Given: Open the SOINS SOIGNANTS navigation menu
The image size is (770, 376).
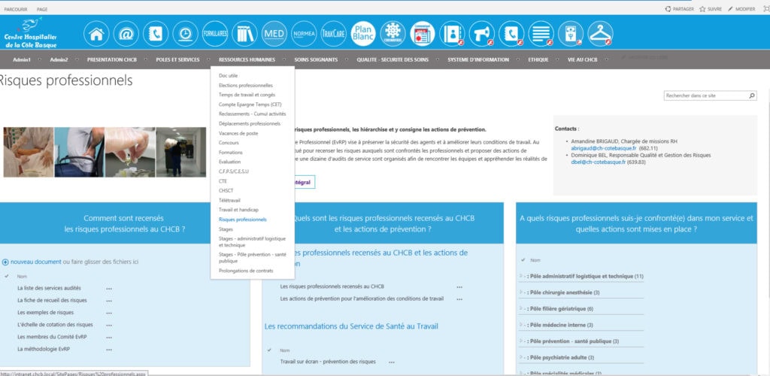Looking at the screenshot, I should click(317, 59).
